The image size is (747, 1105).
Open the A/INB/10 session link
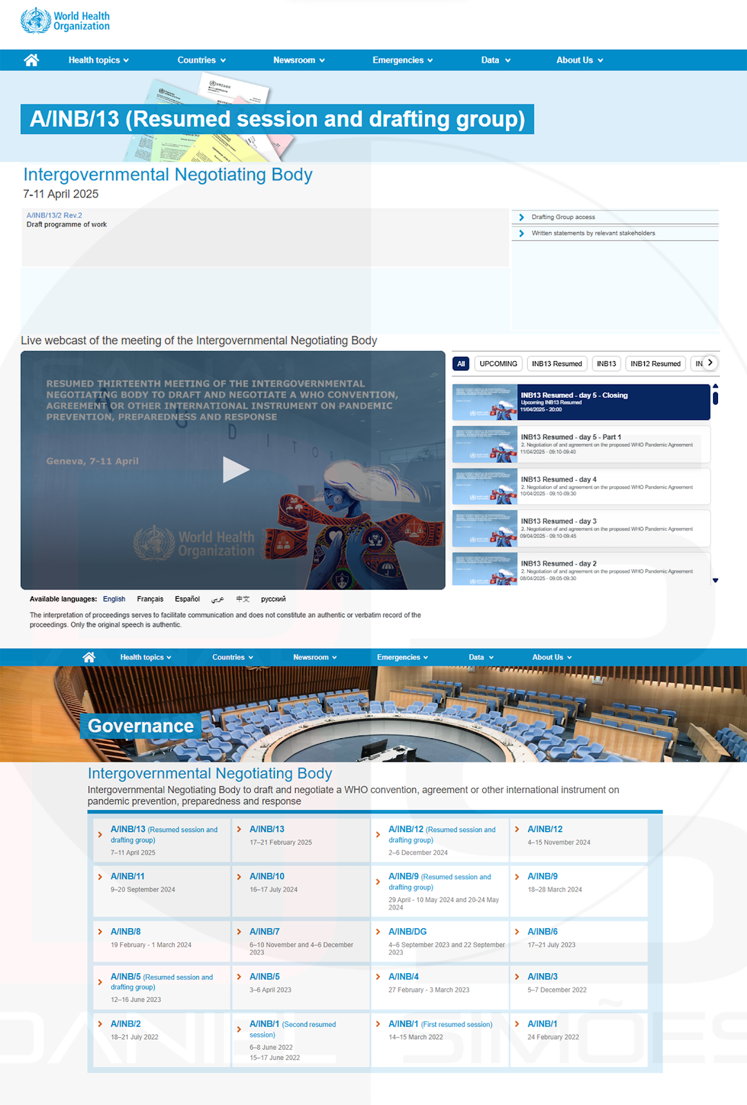tap(267, 876)
